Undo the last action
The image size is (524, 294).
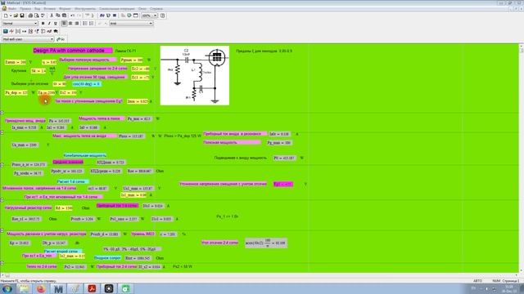(73, 16)
